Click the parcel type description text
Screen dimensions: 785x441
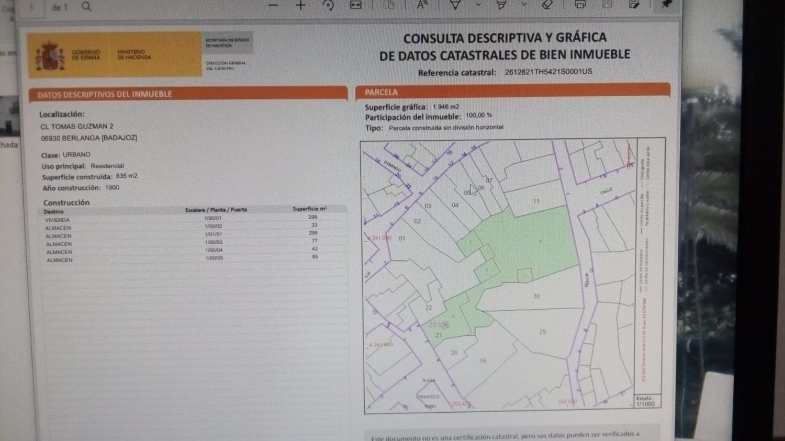[446, 127]
